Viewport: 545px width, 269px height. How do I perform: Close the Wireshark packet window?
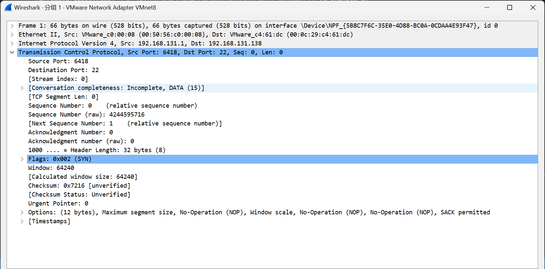pyautogui.click(x=533, y=7)
